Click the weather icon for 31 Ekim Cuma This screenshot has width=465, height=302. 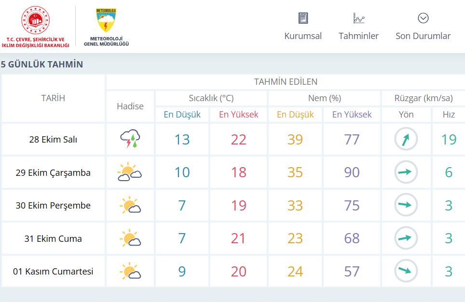130,238
